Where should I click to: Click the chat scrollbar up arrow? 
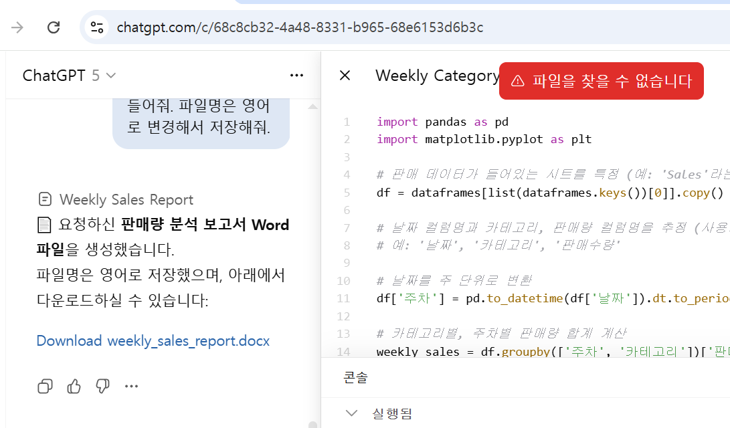[x=313, y=106]
